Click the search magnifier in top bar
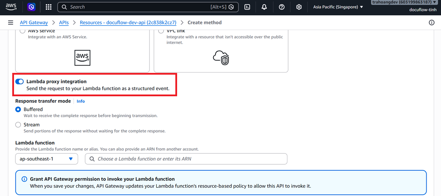This screenshot has height=196, width=441. (64, 7)
